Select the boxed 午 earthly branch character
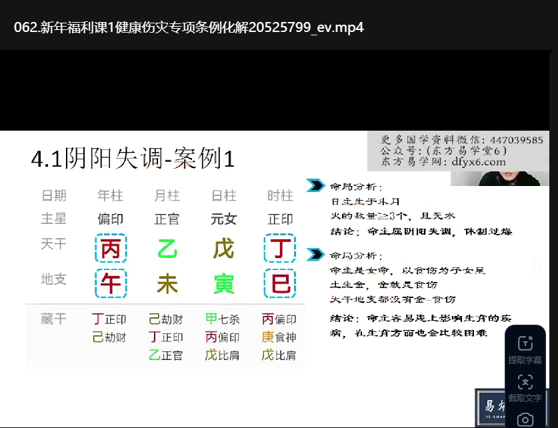This screenshot has width=558, height=428. (111, 284)
